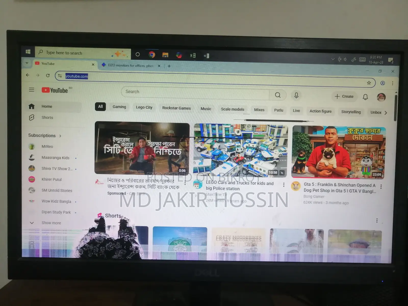Select the Gaming filter chip
Viewport: 408px width, 306px height.
tap(119, 107)
